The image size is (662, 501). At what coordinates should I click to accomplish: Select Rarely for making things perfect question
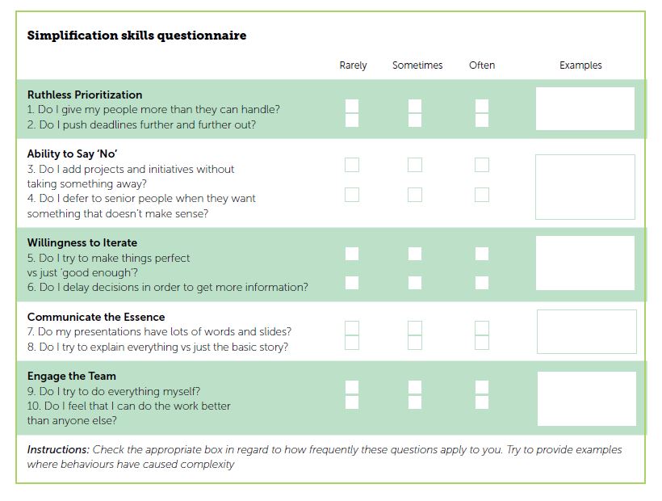[352, 254]
